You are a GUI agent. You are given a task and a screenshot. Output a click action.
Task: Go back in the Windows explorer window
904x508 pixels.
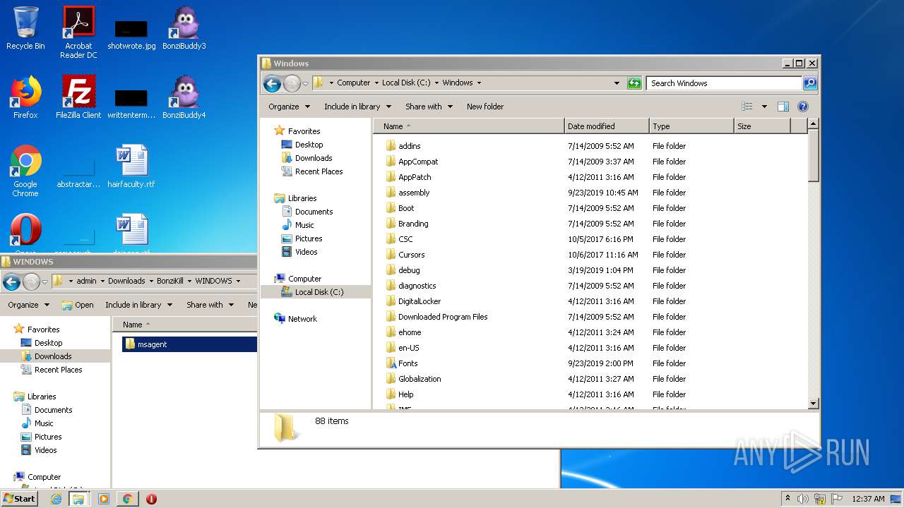pyautogui.click(x=272, y=83)
